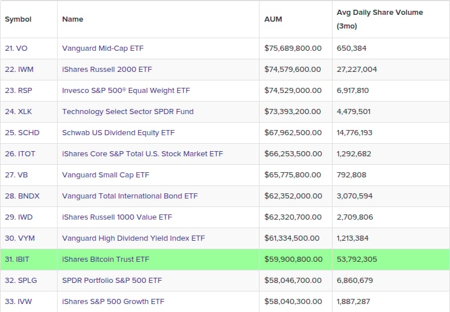The width and height of the screenshot is (450, 312).
Task: Select AUM value $66,253,500.00
Action: (x=293, y=154)
